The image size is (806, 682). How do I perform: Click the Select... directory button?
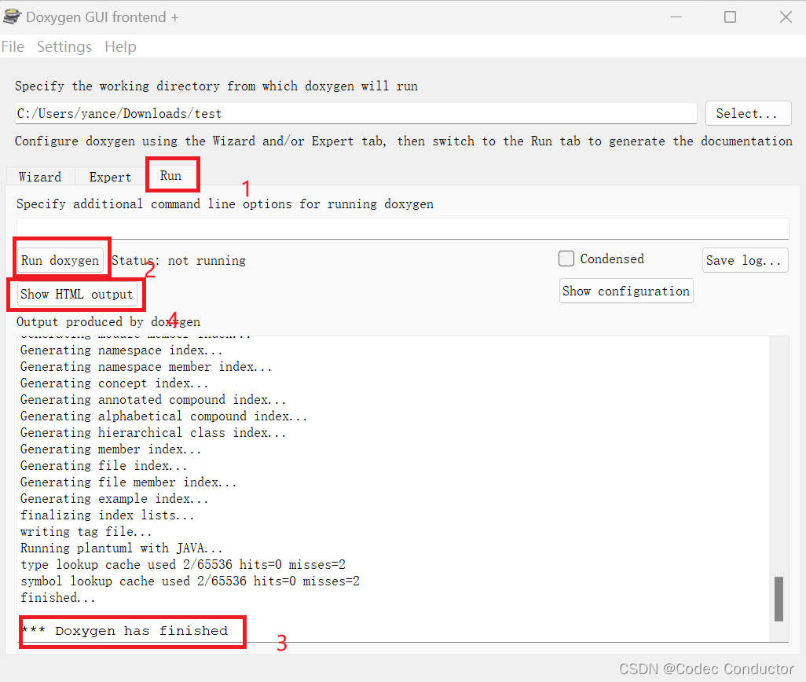pos(748,113)
